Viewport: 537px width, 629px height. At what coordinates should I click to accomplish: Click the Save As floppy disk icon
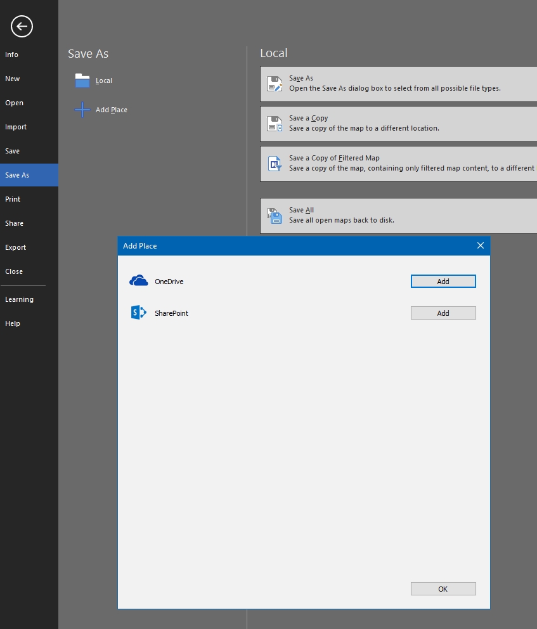pos(275,84)
